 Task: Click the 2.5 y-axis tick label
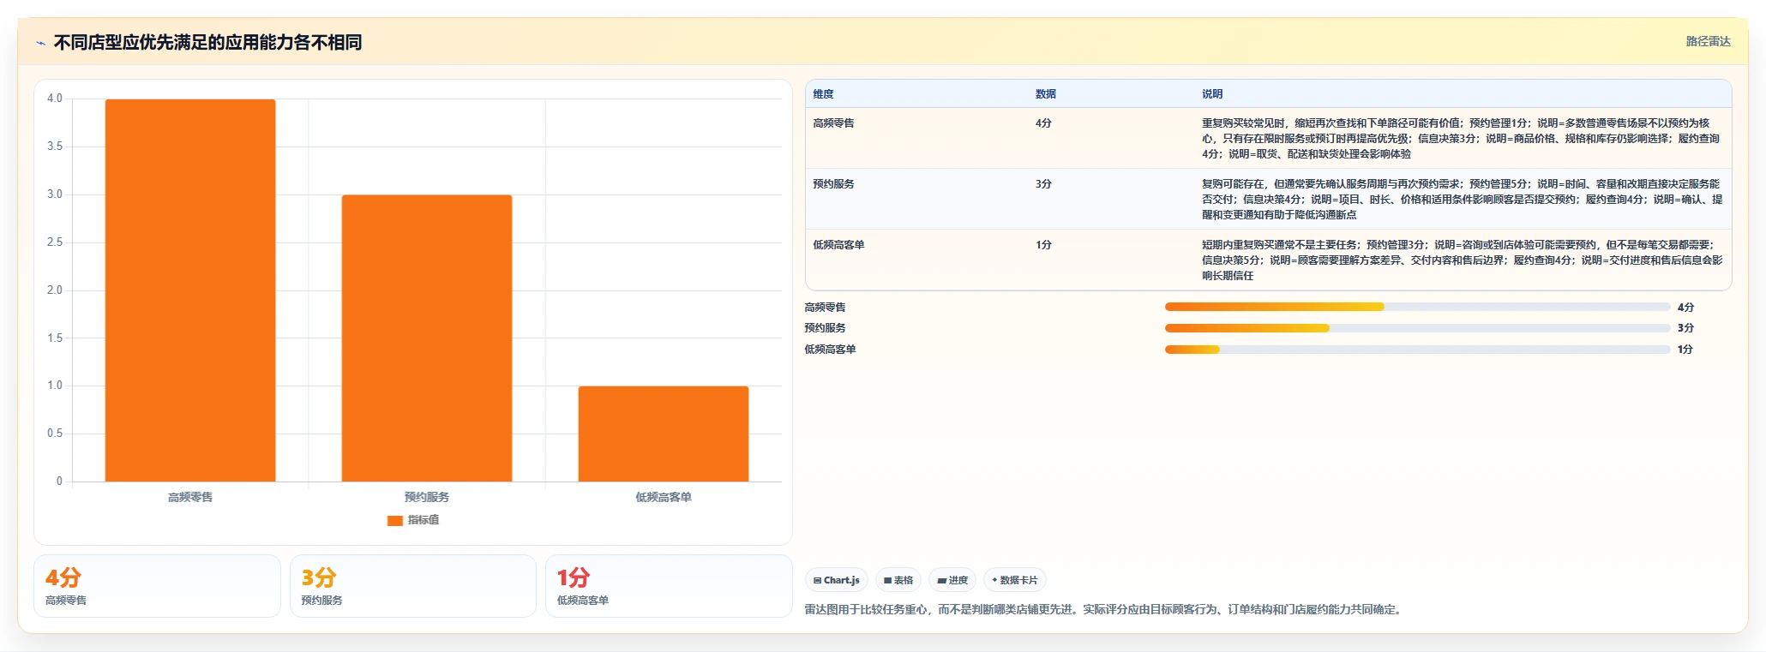pos(55,242)
